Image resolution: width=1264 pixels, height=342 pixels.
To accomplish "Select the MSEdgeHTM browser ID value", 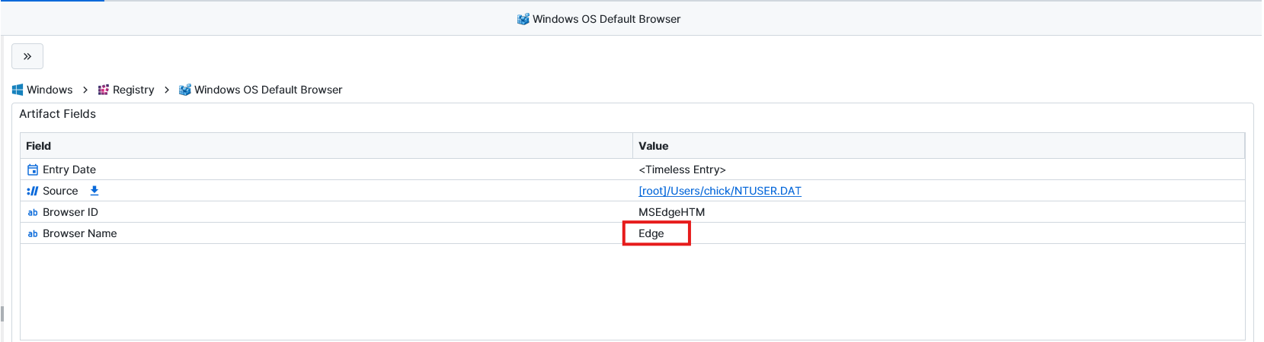I will coord(671,212).
